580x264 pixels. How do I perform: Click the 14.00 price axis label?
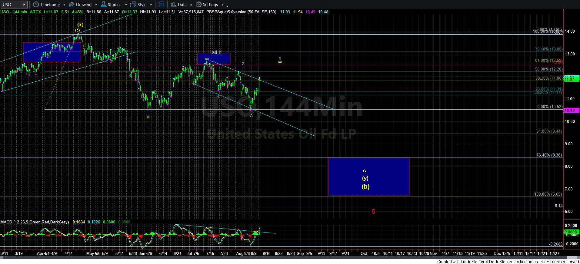pos(570,31)
